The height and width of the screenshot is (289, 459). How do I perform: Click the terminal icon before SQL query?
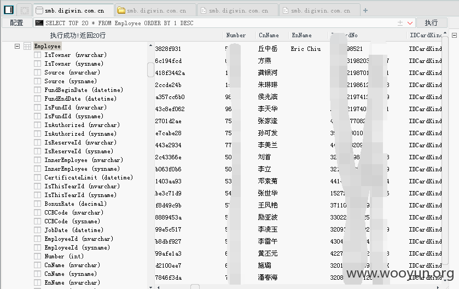[x=39, y=23]
